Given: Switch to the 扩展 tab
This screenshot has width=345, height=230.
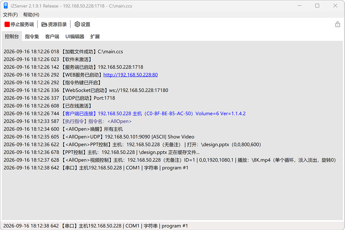Looking at the screenshot, I should (95, 36).
